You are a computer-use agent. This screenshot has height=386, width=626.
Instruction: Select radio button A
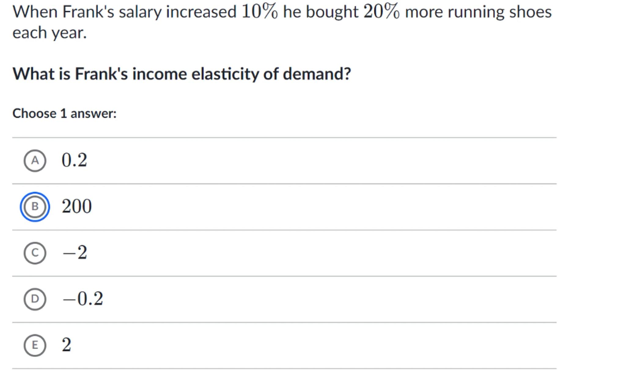35,161
